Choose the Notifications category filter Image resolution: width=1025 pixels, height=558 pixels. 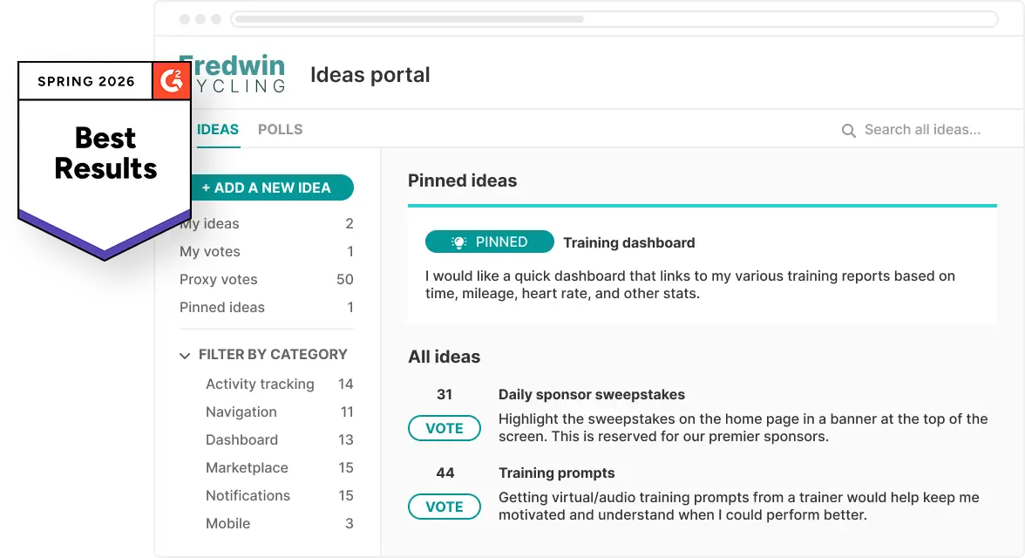click(248, 496)
